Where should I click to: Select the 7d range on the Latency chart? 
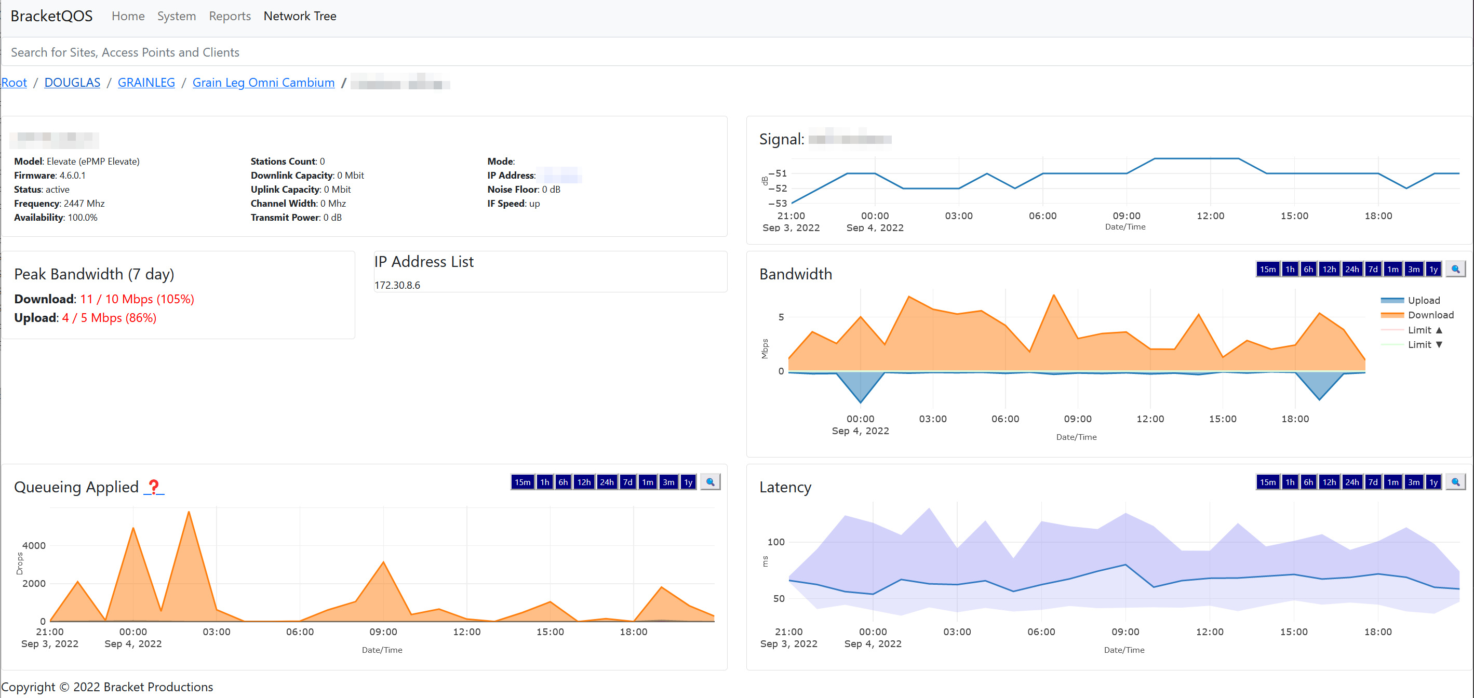tap(1372, 482)
